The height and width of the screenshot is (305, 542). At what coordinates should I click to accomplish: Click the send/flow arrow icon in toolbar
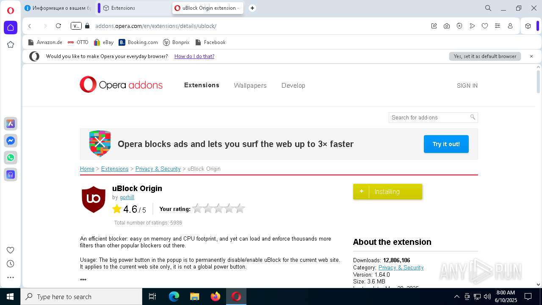click(x=472, y=26)
